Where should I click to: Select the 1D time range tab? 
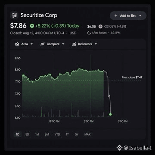[18, 134]
